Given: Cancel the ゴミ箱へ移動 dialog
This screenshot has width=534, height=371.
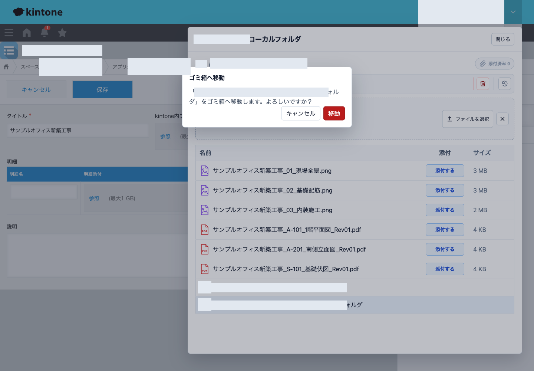Looking at the screenshot, I should tap(301, 114).
